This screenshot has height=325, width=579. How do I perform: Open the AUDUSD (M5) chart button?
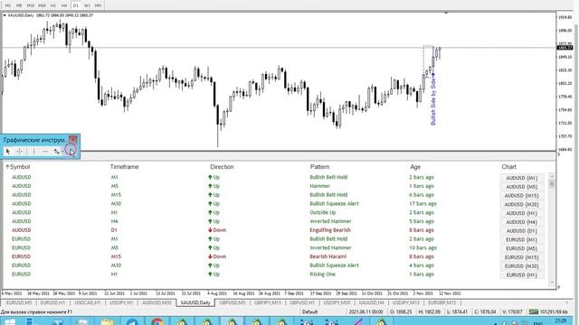click(521, 187)
